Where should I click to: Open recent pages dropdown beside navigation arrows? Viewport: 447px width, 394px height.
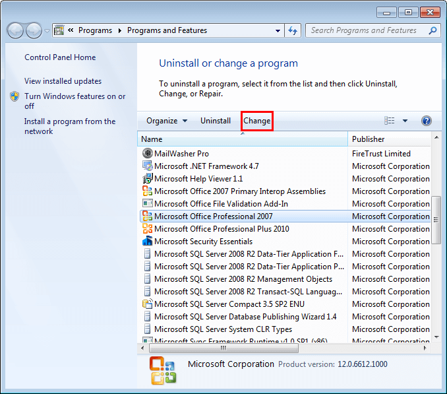point(47,30)
